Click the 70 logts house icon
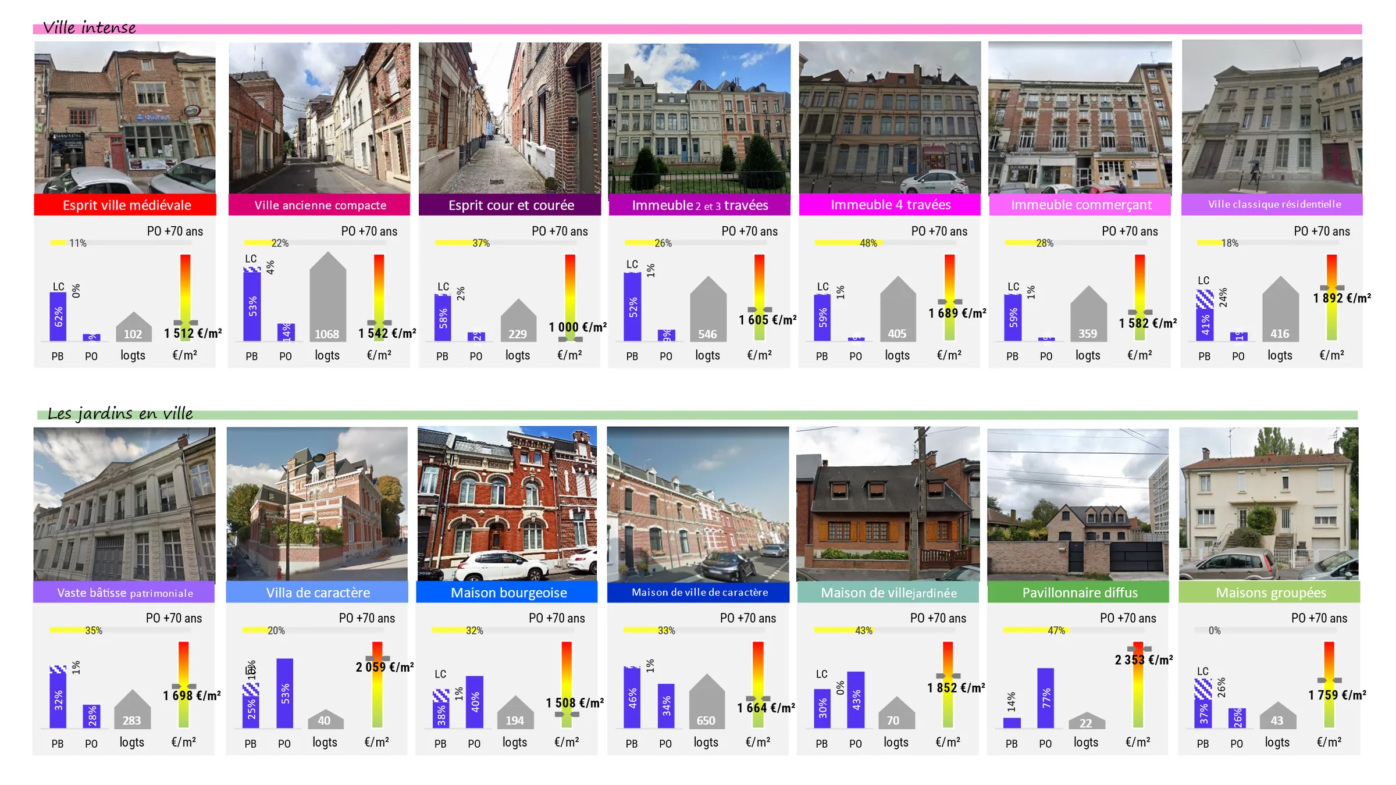 [896, 713]
